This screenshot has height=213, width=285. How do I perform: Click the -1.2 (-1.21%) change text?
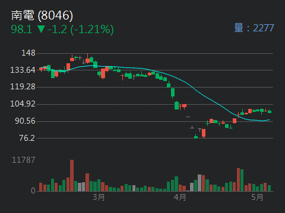[x=81, y=30]
